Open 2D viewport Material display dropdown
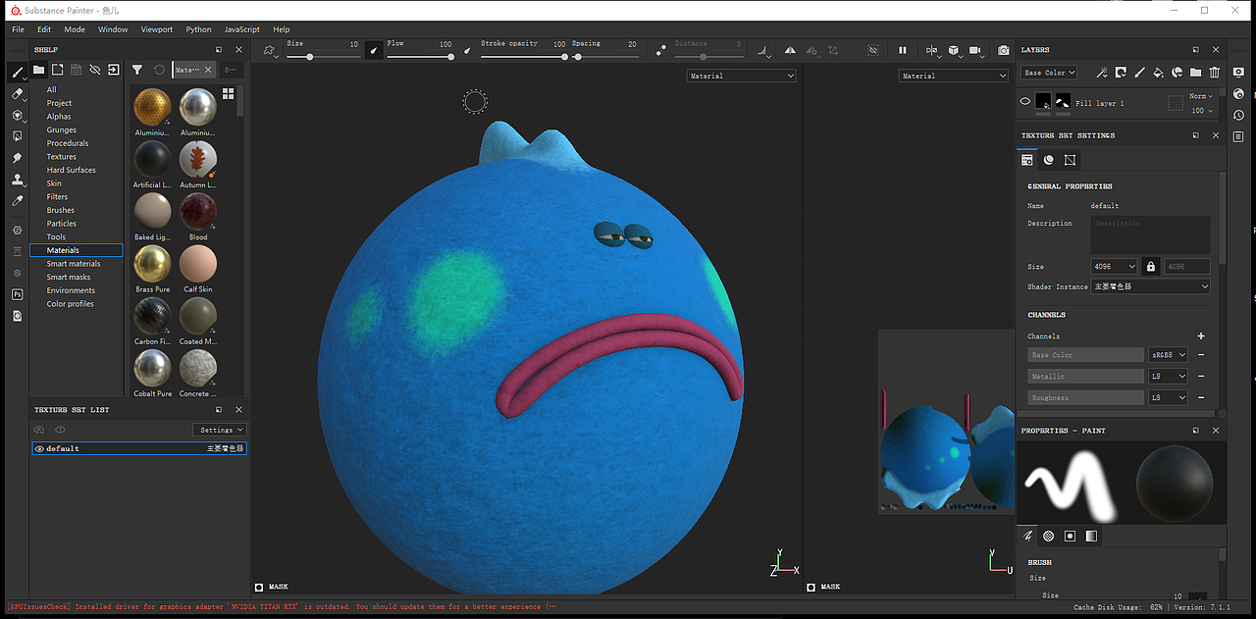 tap(954, 76)
